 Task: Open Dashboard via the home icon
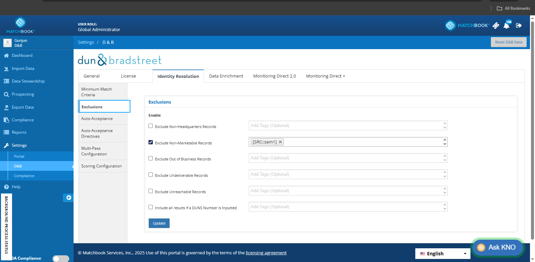click(x=6, y=55)
